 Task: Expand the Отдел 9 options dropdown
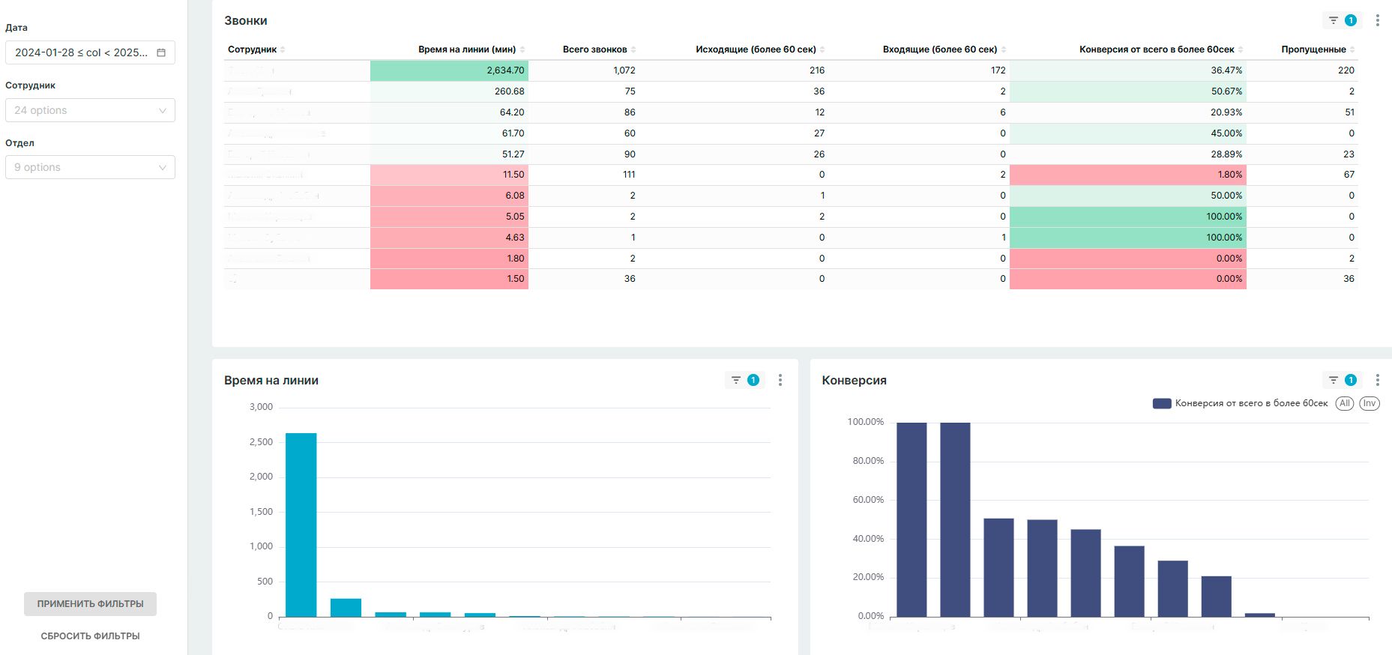pos(90,167)
